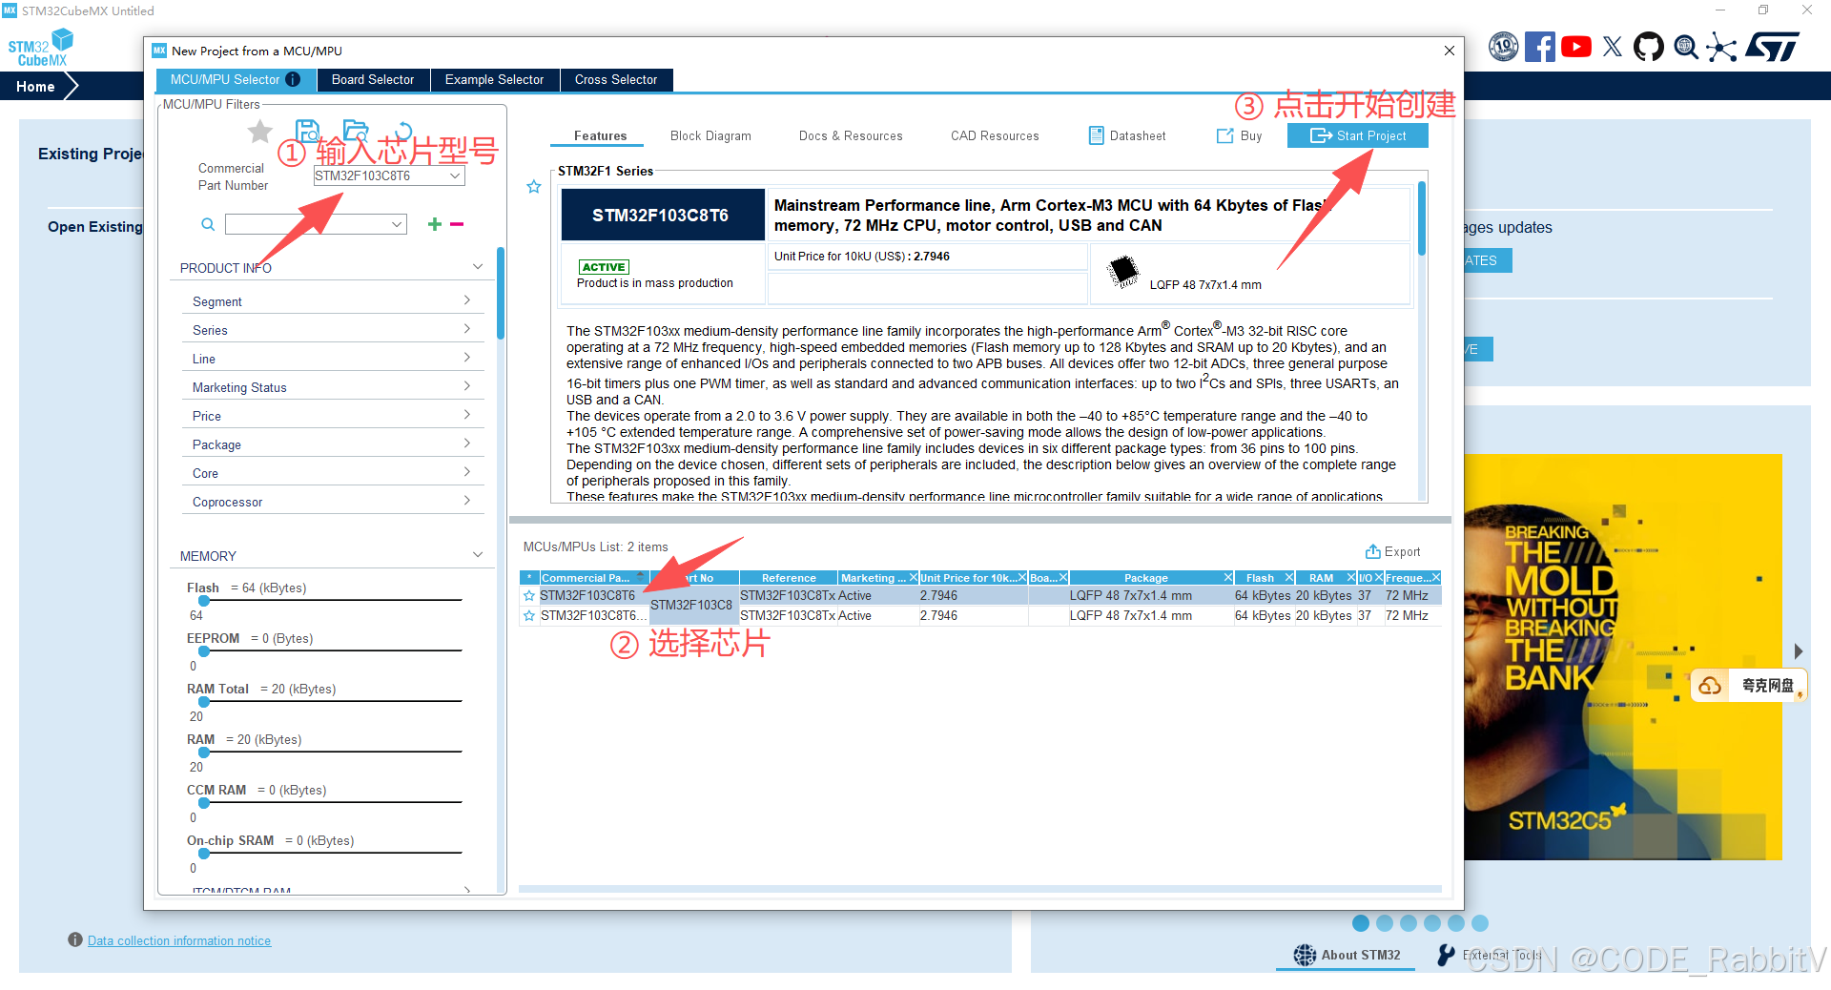Open the Docs & Resources tab
Image resolution: width=1831 pixels, height=990 pixels.
851,135
